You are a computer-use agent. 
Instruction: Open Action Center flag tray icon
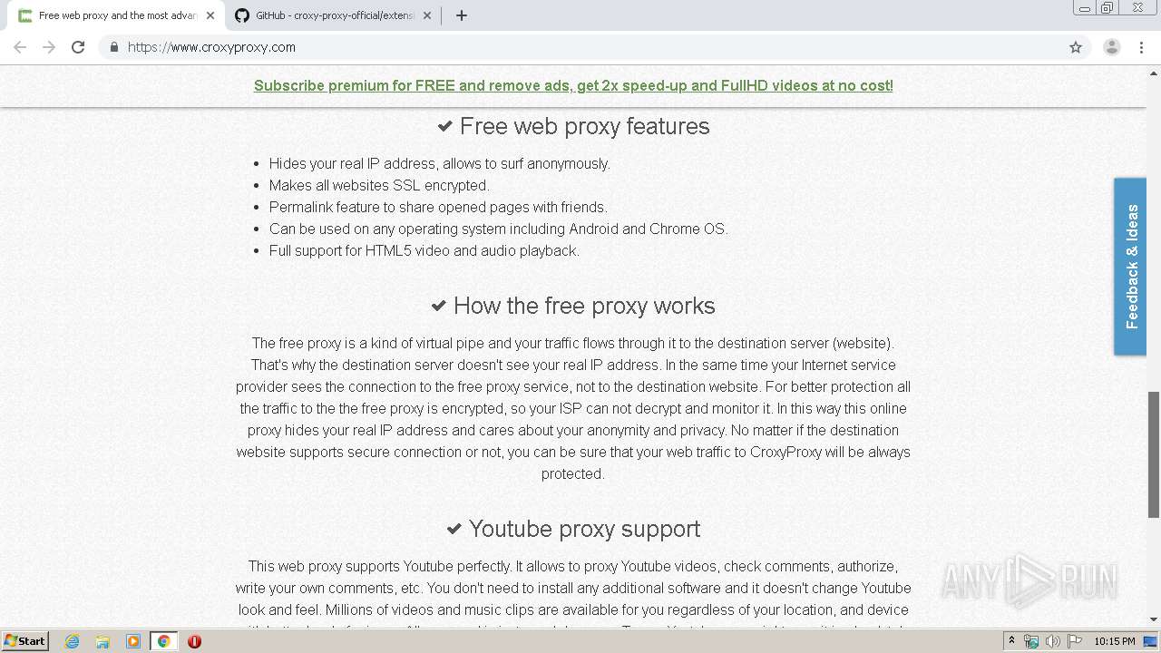tap(1075, 641)
